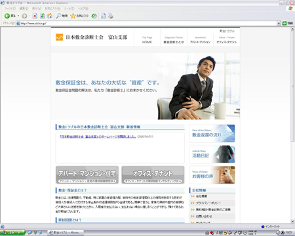
Task: Refresh the page with the green arrows icon
Action: 42,16
